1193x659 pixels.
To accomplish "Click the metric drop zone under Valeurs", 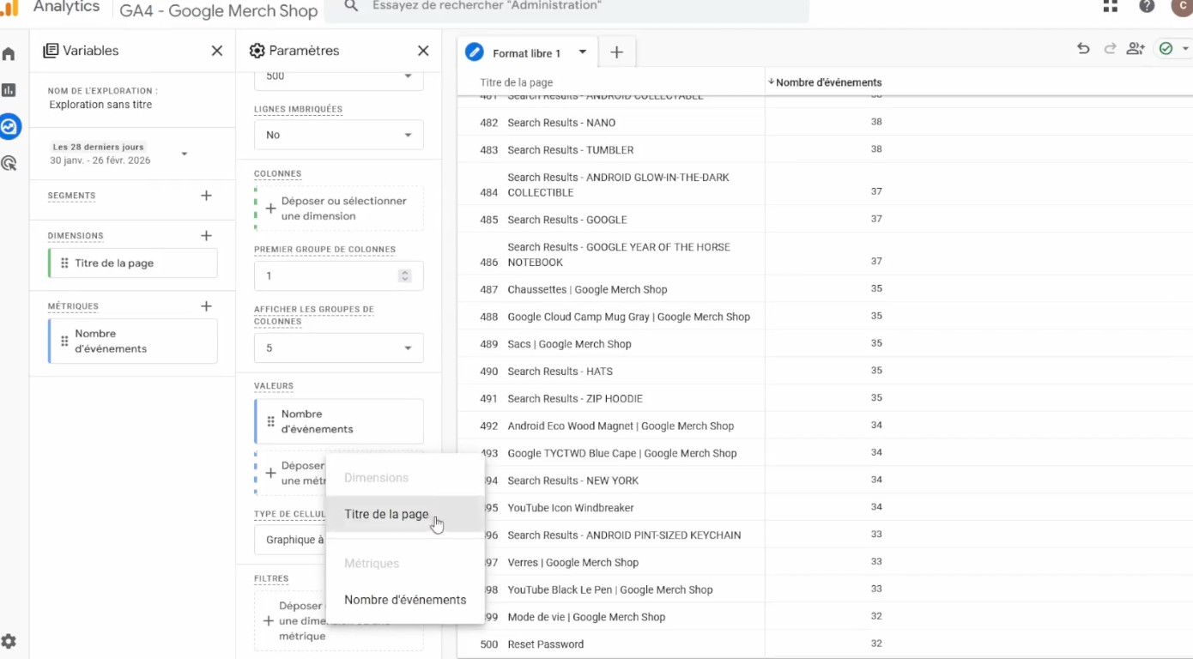I will pyautogui.click(x=292, y=473).
